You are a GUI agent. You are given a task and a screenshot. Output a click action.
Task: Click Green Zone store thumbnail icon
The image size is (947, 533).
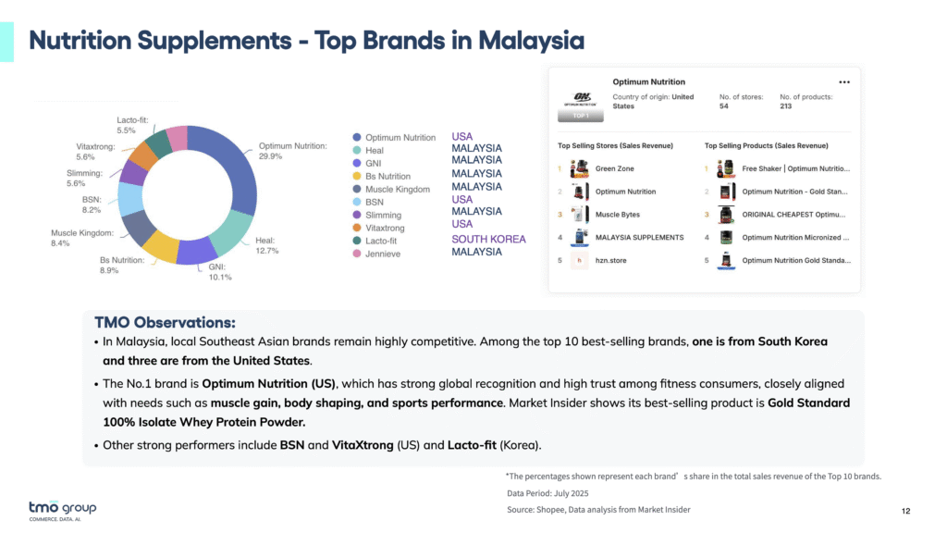tap(580, 169)
